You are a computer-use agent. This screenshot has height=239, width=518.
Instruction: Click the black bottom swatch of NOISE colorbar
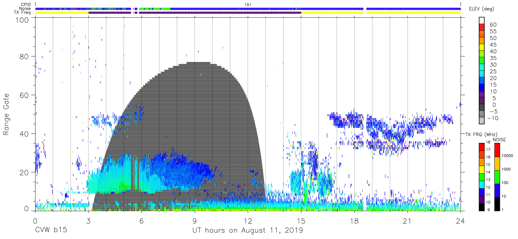point(497,204)
